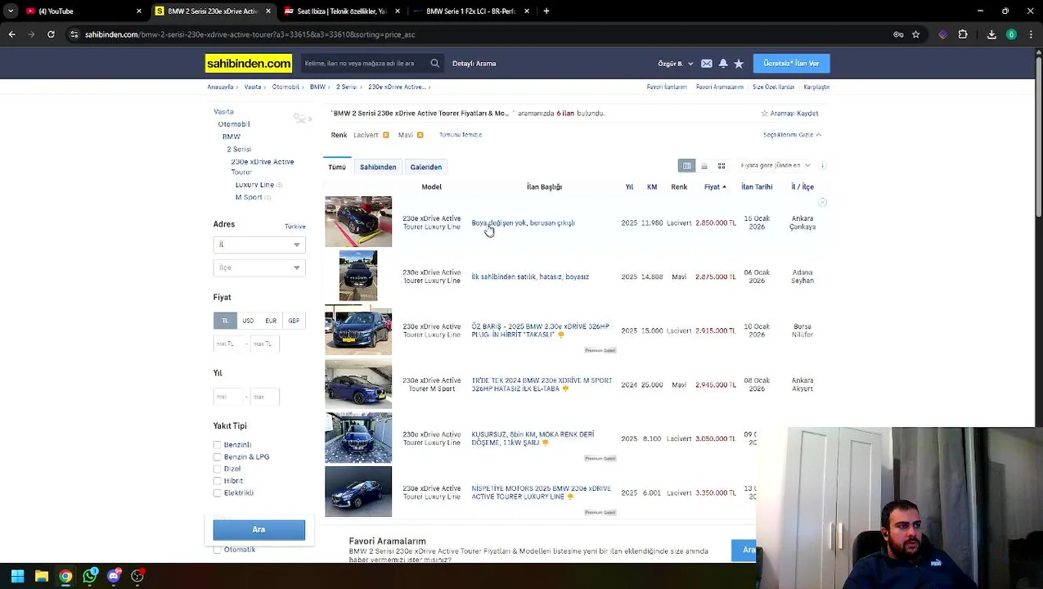Viewport: 1043px width, 589px height.
Task: Open the Windows Start menu
Action: [17, 576]
